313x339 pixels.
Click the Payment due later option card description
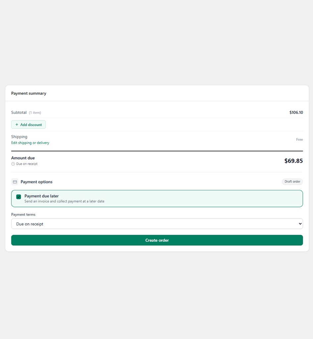[x=64, y=201]
